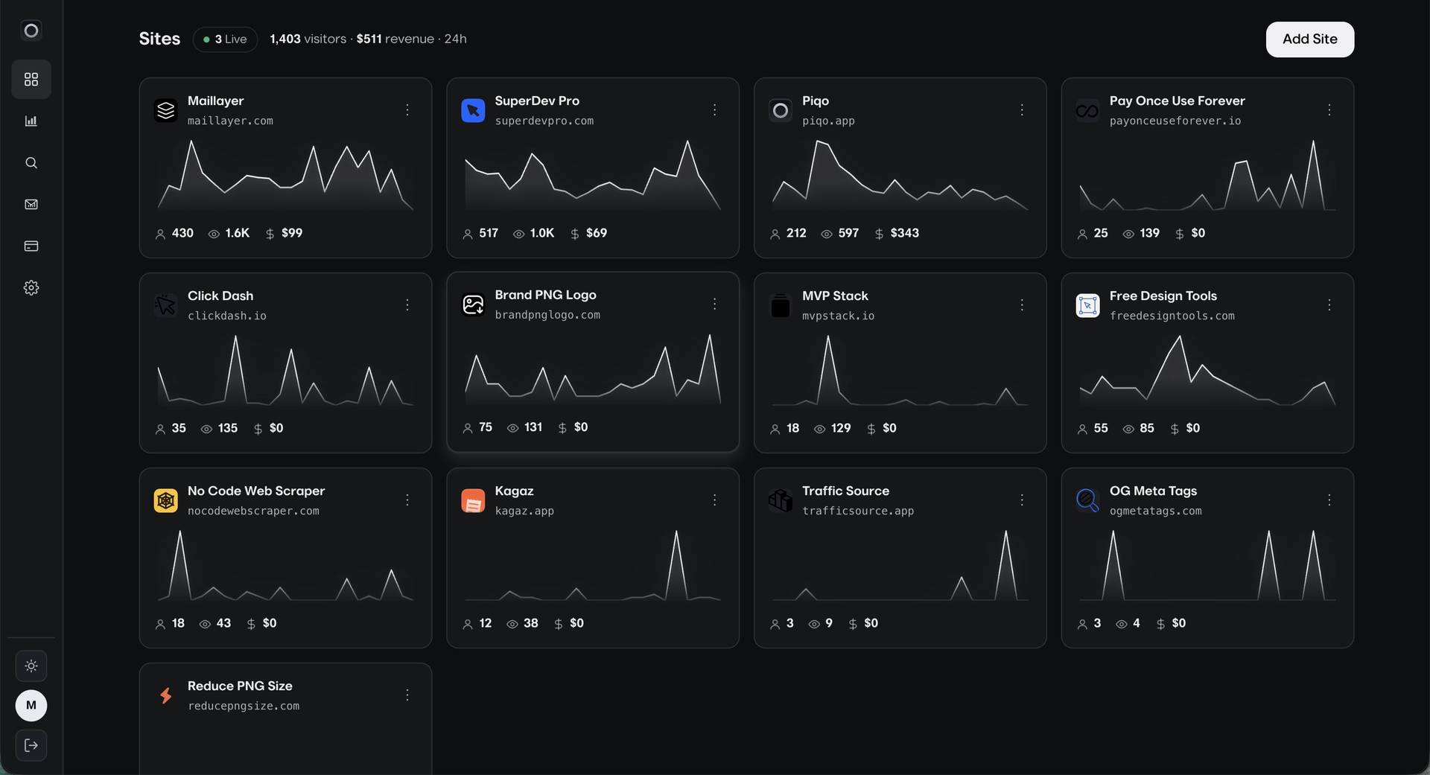Click the Kagaz orange logo
Viewport: 1430px width, 775px height.
point(473,500)
